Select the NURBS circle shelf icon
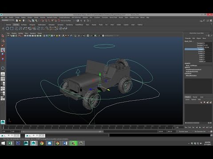213x159 pixels. 8,29
